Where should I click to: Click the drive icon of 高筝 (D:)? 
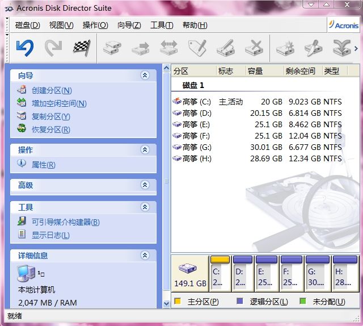[x=177, y=113]
